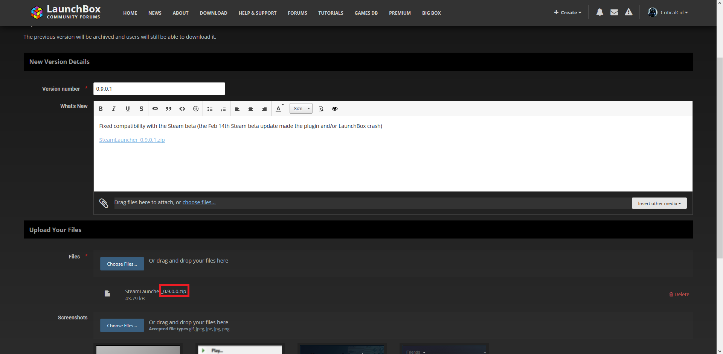
Task: Click the file icon beside SteamLauncher zip
Action: click(x=107, y=293)
